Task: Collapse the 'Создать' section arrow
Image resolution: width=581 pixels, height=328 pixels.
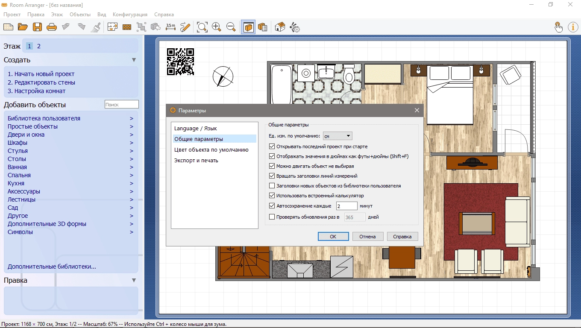Action: coord(134,60)
